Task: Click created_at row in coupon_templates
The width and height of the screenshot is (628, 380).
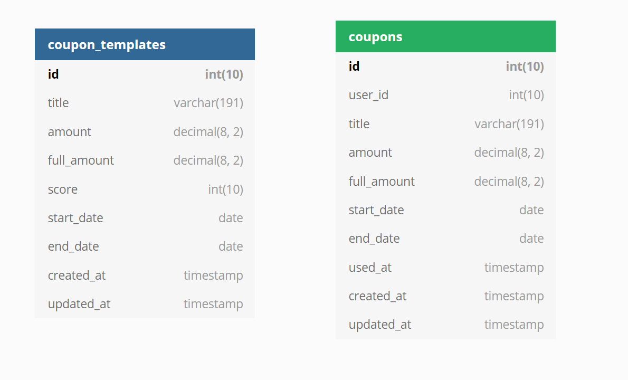Action: pyautogui.click(x=145, y=275)
